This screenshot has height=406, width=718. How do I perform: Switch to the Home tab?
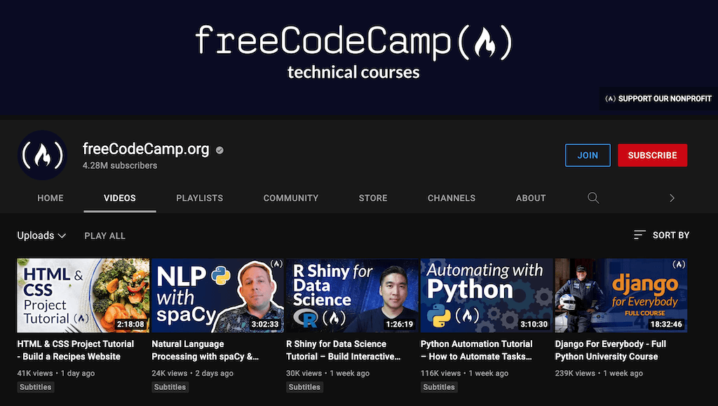pos(50,198)
